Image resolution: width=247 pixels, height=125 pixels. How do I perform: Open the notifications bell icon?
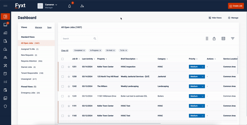69,6
